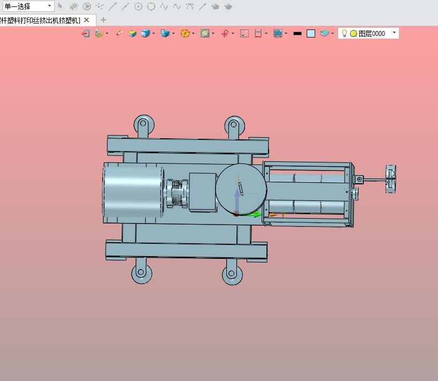The image size is (438, 381).
Task: Select the circle quadrant snap icon
Action: point(151,6)
